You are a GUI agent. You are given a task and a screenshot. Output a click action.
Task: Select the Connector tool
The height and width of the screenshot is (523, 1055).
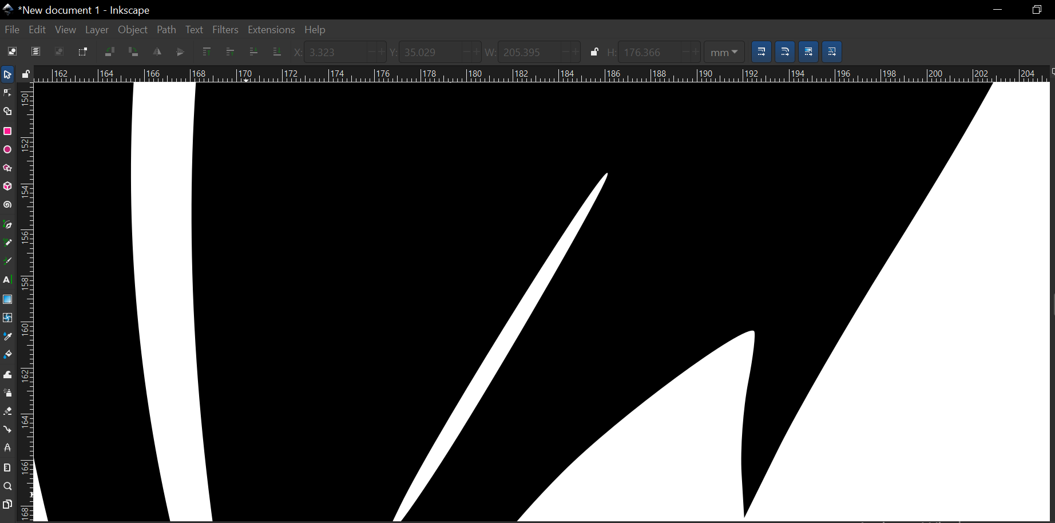click(x=7, y=430)
